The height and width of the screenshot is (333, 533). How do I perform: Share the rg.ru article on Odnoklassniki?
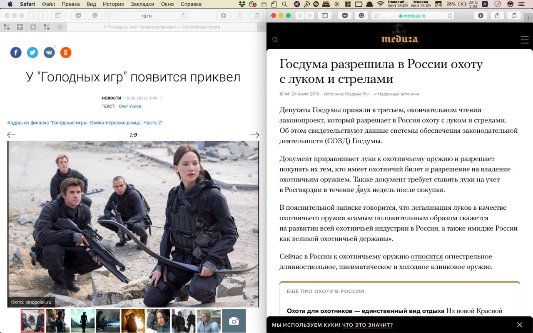pyautogui.click(x=66, y=52)
